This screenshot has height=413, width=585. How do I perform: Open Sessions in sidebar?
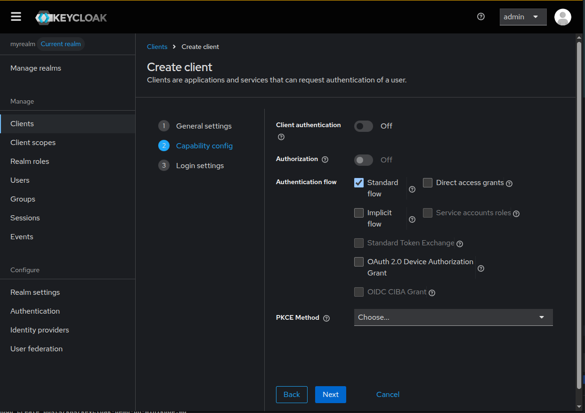pos(68,218)
